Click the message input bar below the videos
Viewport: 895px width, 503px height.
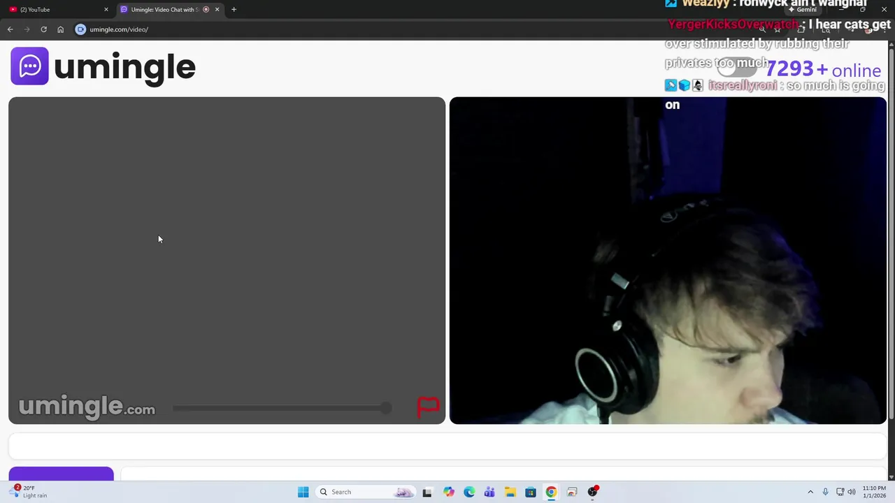[x=447, y=446]
